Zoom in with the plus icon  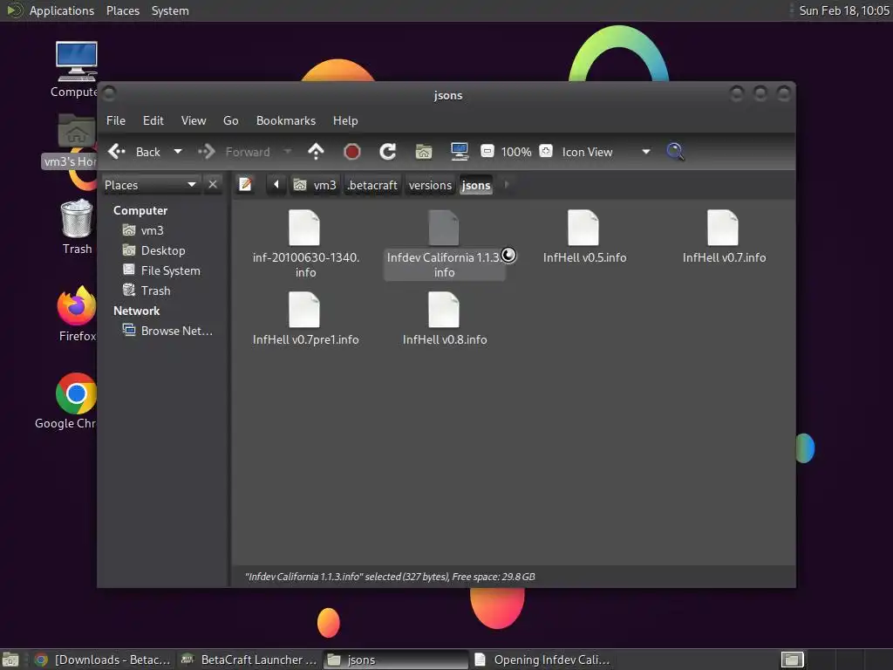[546, 152]
